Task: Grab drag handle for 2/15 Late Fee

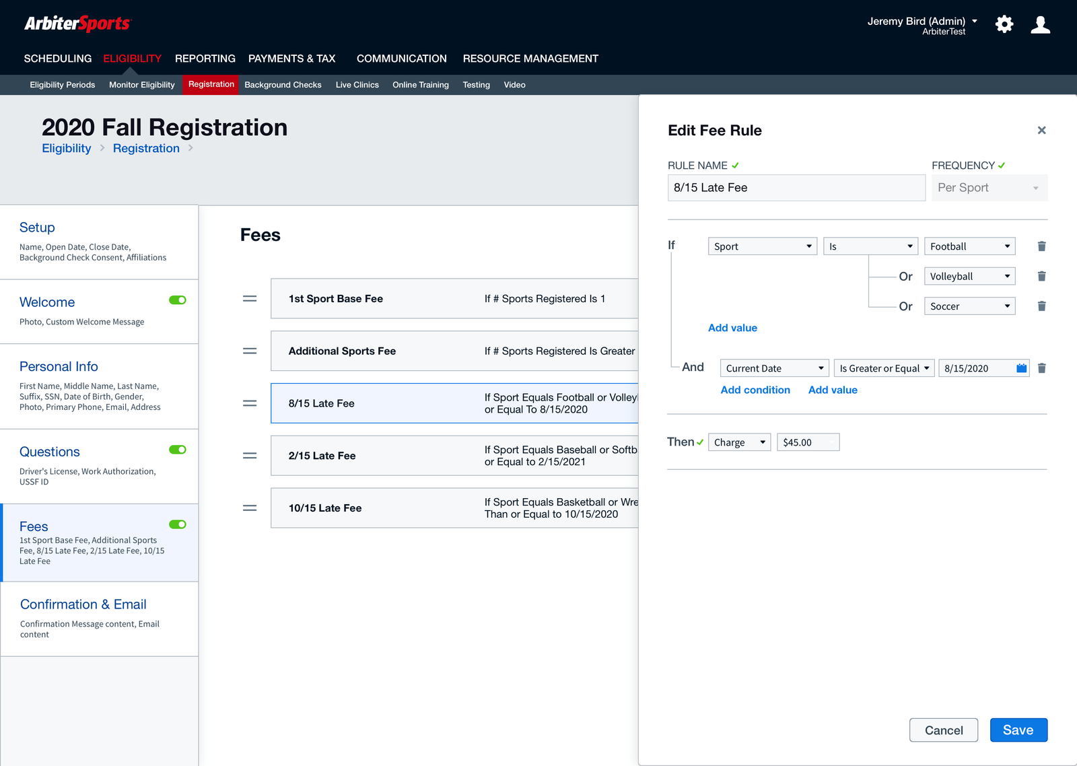Action: pos(250,456)
